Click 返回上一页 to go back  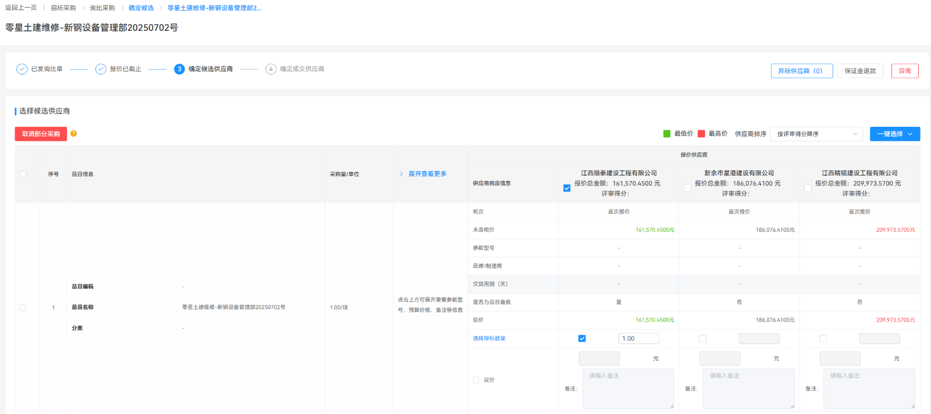pyautogui.click(x=21, y=8)
